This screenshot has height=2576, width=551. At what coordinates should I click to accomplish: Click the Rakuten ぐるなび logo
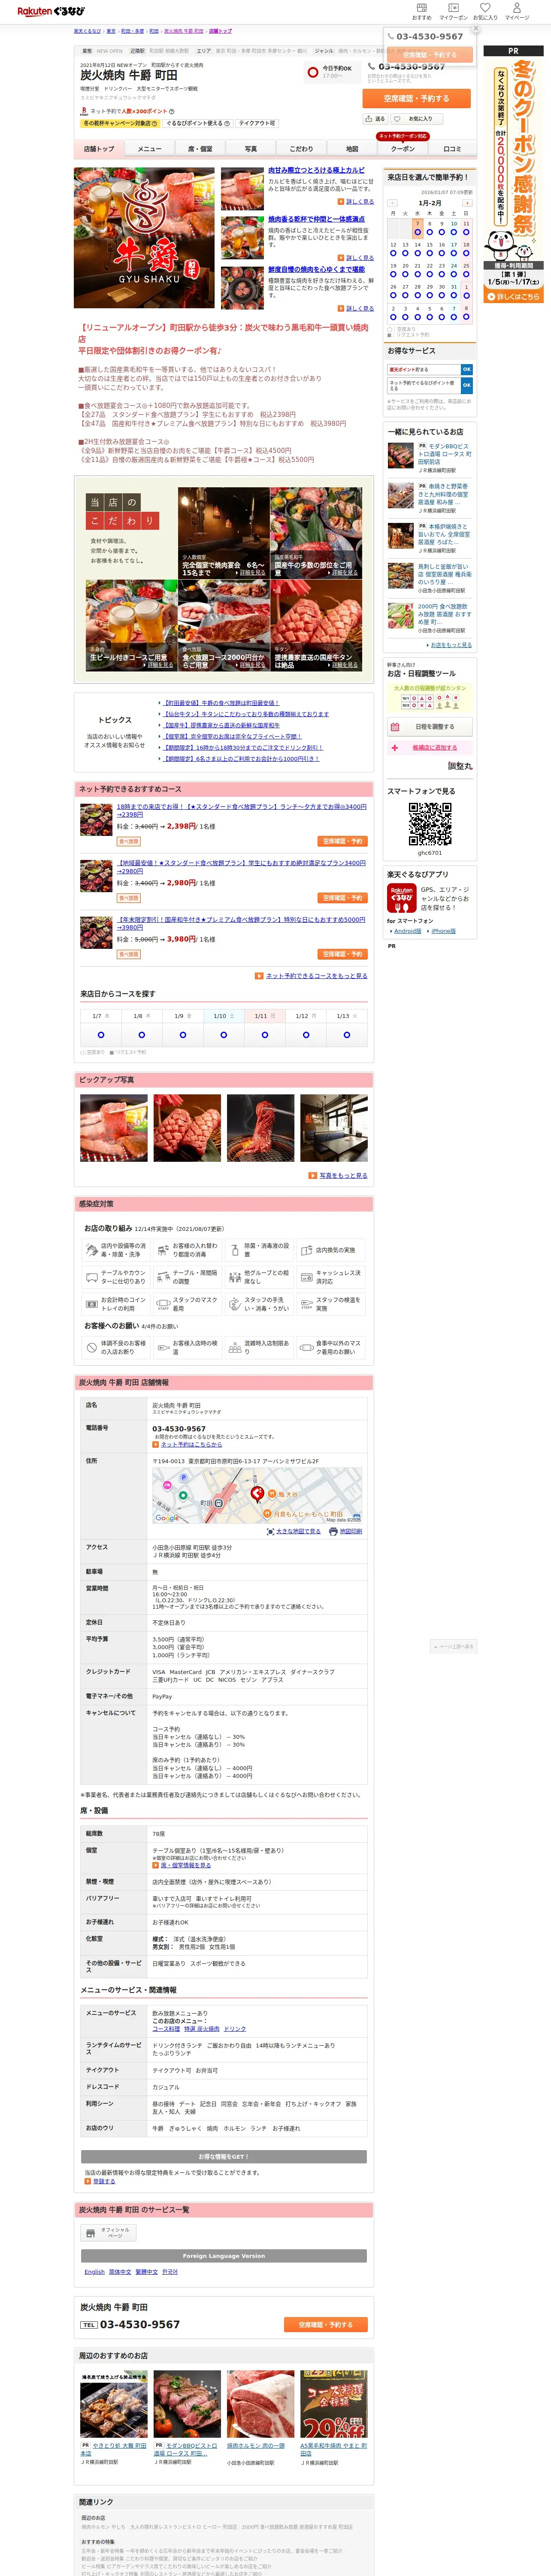click(51, 11)
